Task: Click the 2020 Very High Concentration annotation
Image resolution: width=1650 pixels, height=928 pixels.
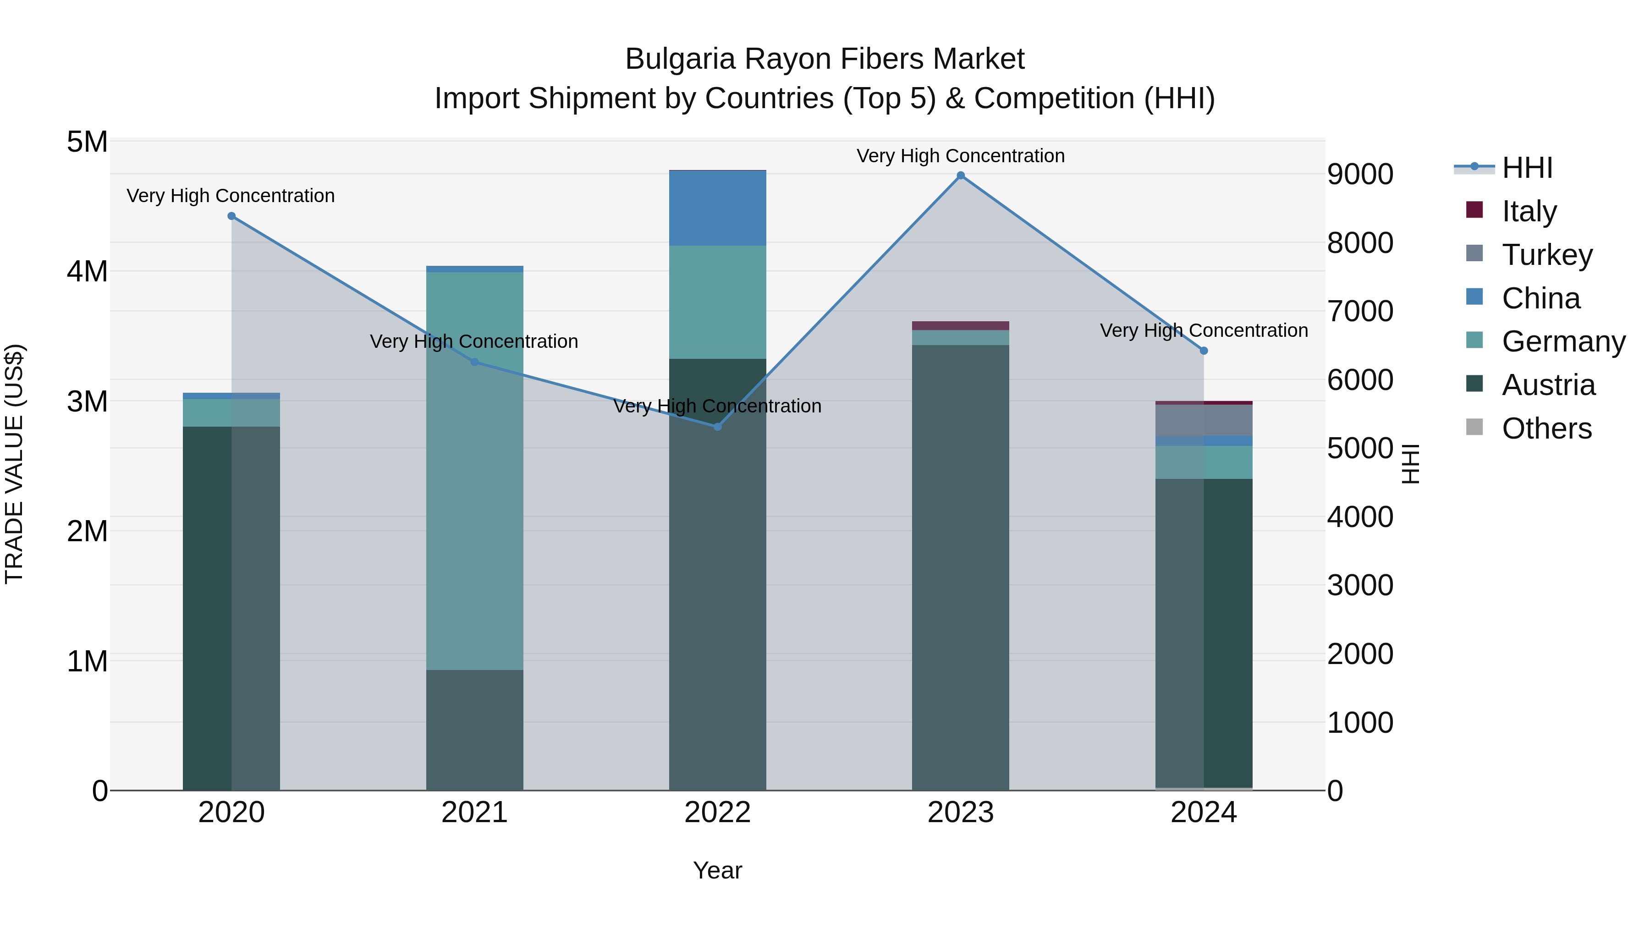Action: click(231, 195)
